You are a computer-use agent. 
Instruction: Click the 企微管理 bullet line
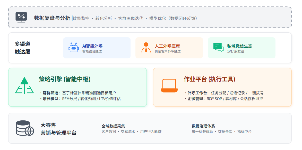(224, 99)
